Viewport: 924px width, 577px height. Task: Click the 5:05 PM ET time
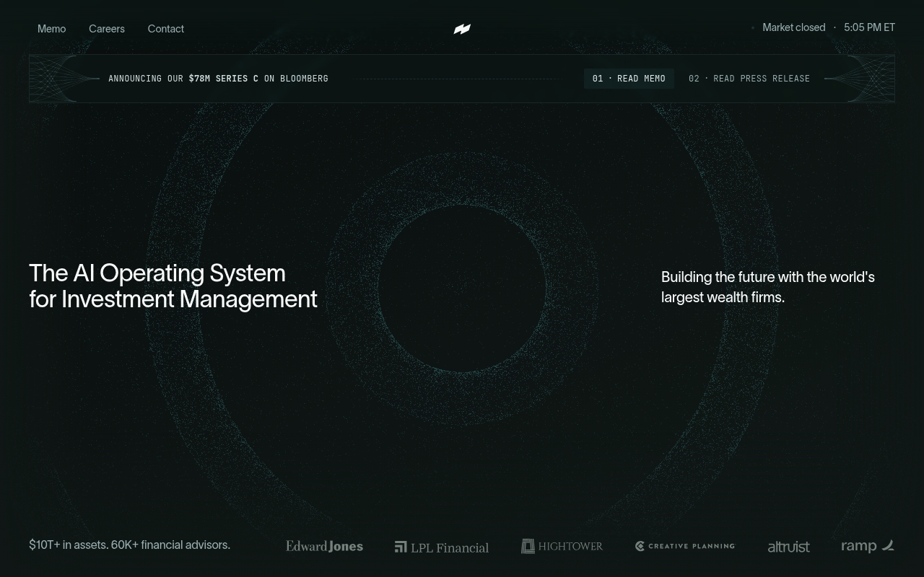click(x=869, y=27)
